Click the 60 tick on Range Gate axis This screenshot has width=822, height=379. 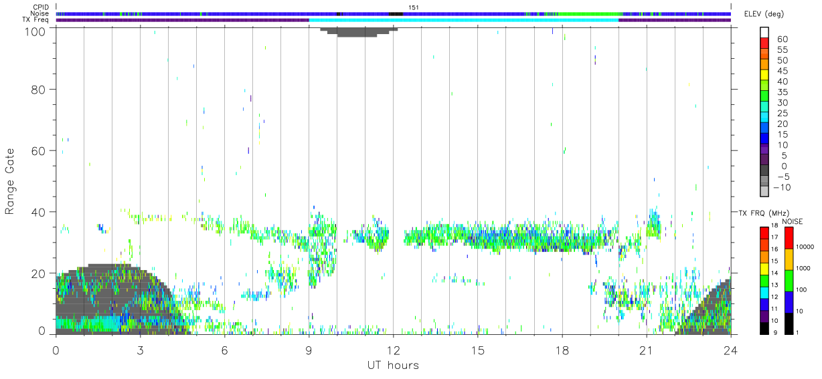coord(38,150)
